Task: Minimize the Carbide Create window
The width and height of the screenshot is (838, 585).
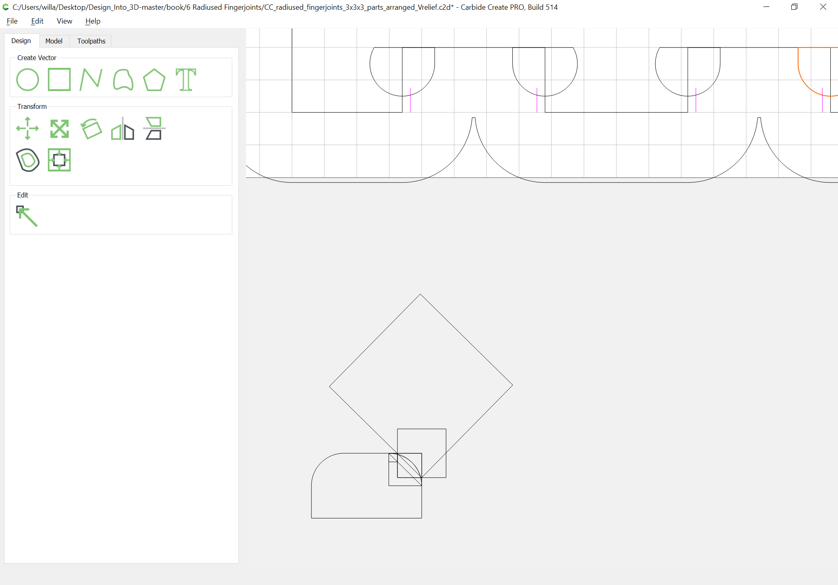Action: [x=767, y=7]
